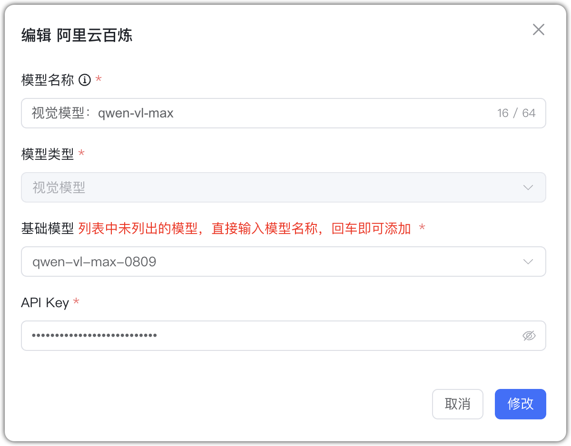Image resolution: width=571 pixels, height=446 pixels.
Task: Open the 基础模型 qwen-vl-max-0809 dropdown
Action: (284, 262)
